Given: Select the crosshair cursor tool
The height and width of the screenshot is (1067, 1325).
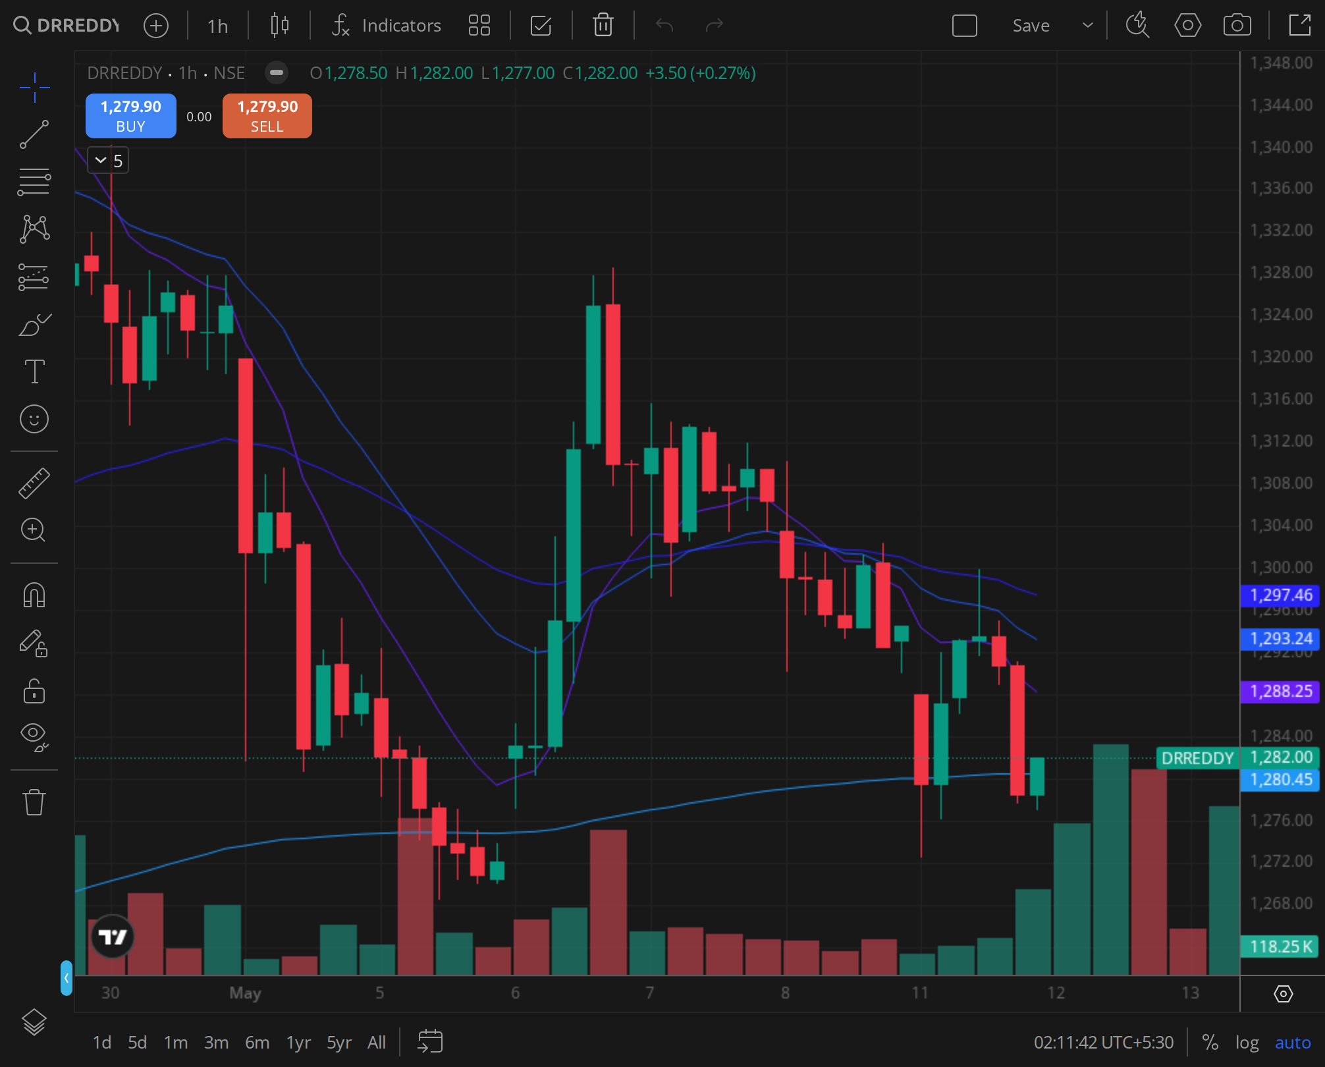Looking at the screenshot, I should (x=34, y=88).
